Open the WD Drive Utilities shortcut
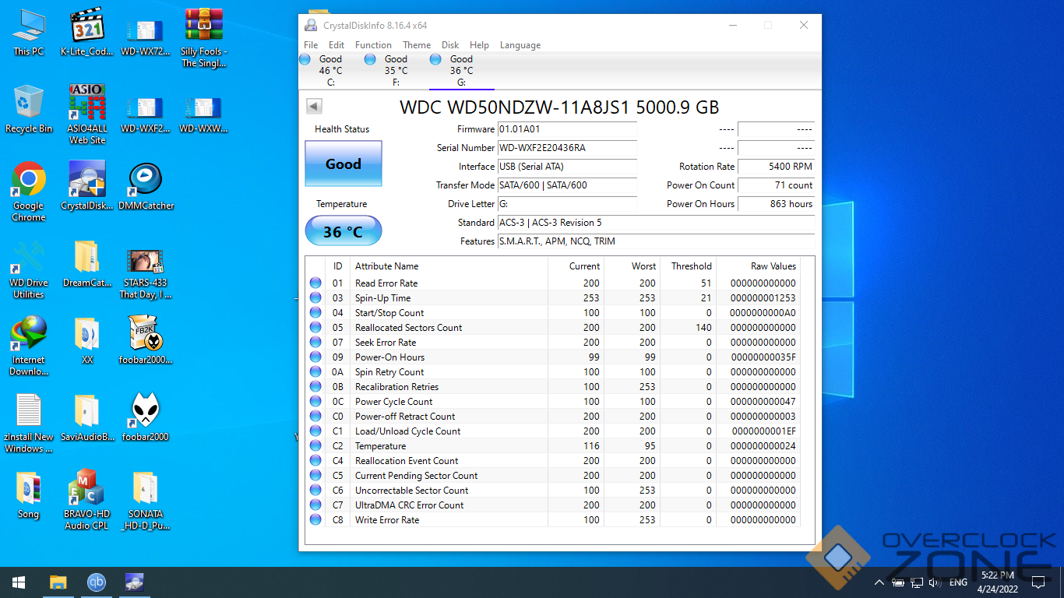The height and width of the screenshot is (598, 1064). (28, 258)
